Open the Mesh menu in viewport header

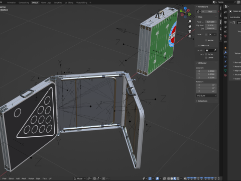[x=24, y=178]
